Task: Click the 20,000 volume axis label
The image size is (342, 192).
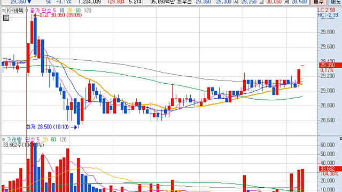Action: click(x=328, y=181)
